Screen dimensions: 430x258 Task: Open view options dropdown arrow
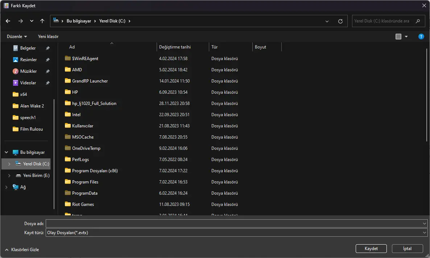(x=406, y=37)
